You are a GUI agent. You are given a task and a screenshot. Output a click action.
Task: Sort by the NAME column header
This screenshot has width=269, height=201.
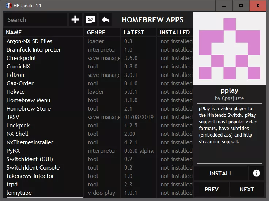click(14, 33)
